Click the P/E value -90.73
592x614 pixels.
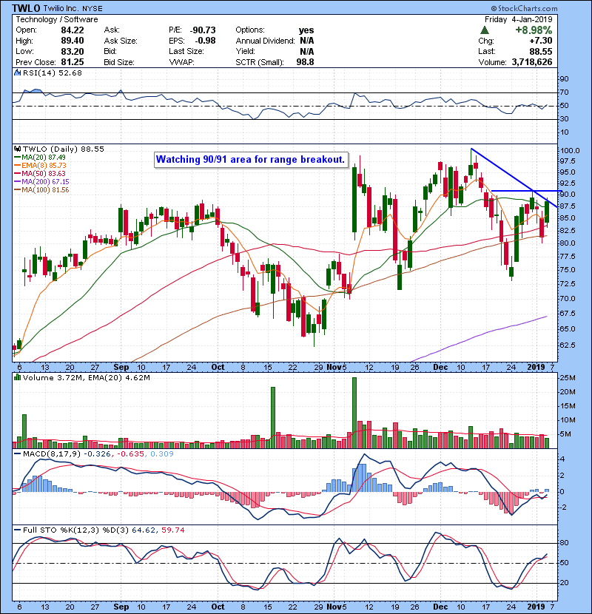coord(203,30)
